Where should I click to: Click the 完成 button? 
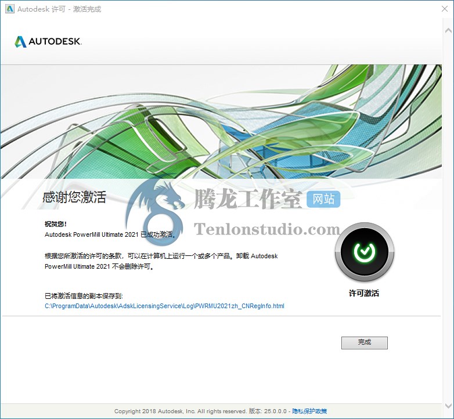click(x=364, y=342)
